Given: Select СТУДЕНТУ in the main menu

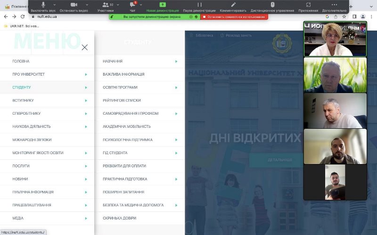Looking at the screenshot, I should click(x=22, y=87).
